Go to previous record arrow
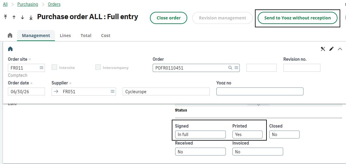The height and width of the screenshot is (164, 346). coord(14,17)
